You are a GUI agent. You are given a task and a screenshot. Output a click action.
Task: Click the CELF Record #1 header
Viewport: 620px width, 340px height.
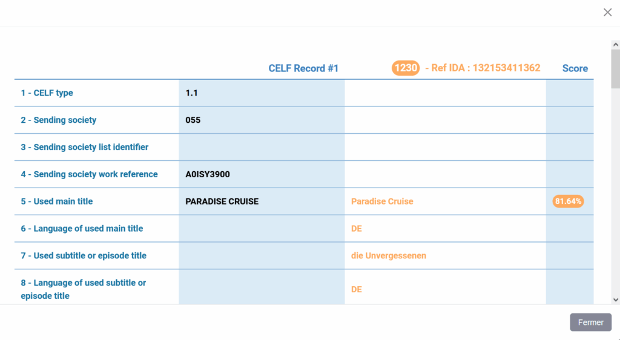[303, 68]
